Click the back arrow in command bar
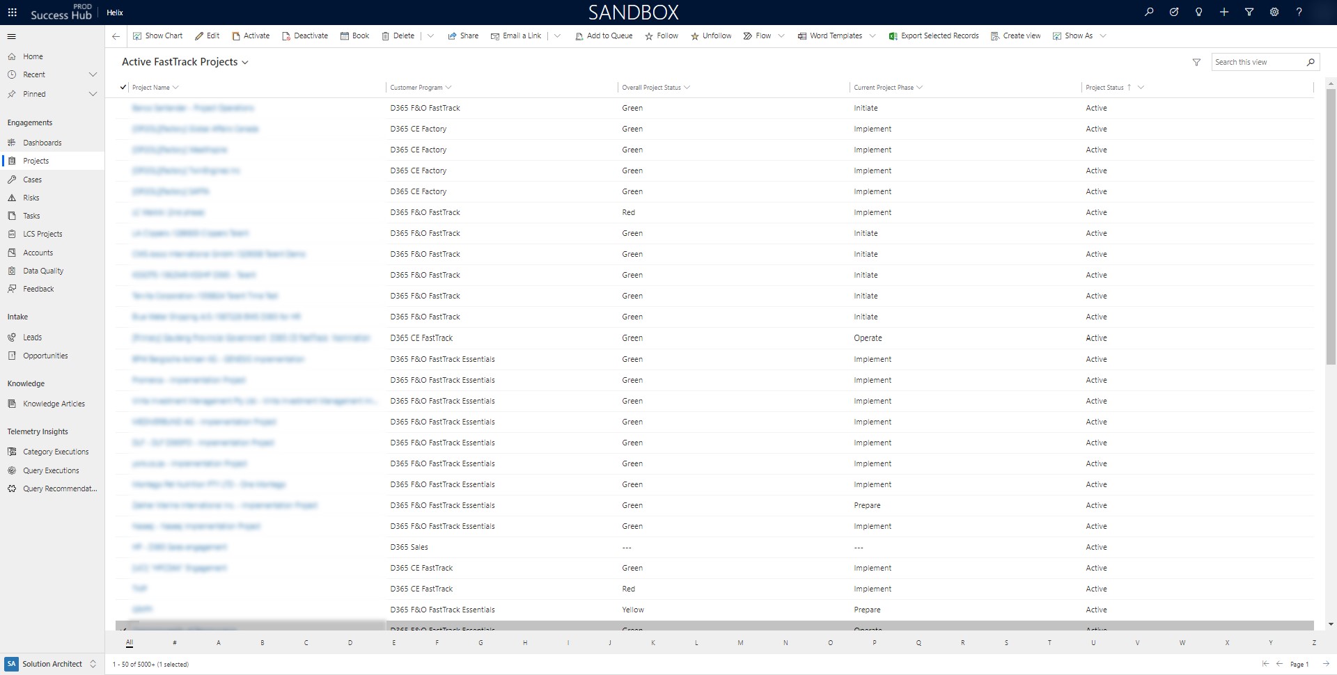 click(116, 36)
